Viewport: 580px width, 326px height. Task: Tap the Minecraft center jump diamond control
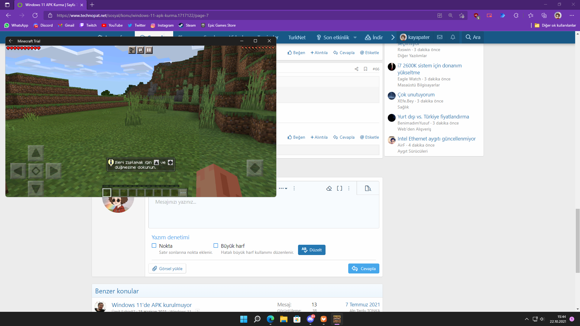[36, 171]
